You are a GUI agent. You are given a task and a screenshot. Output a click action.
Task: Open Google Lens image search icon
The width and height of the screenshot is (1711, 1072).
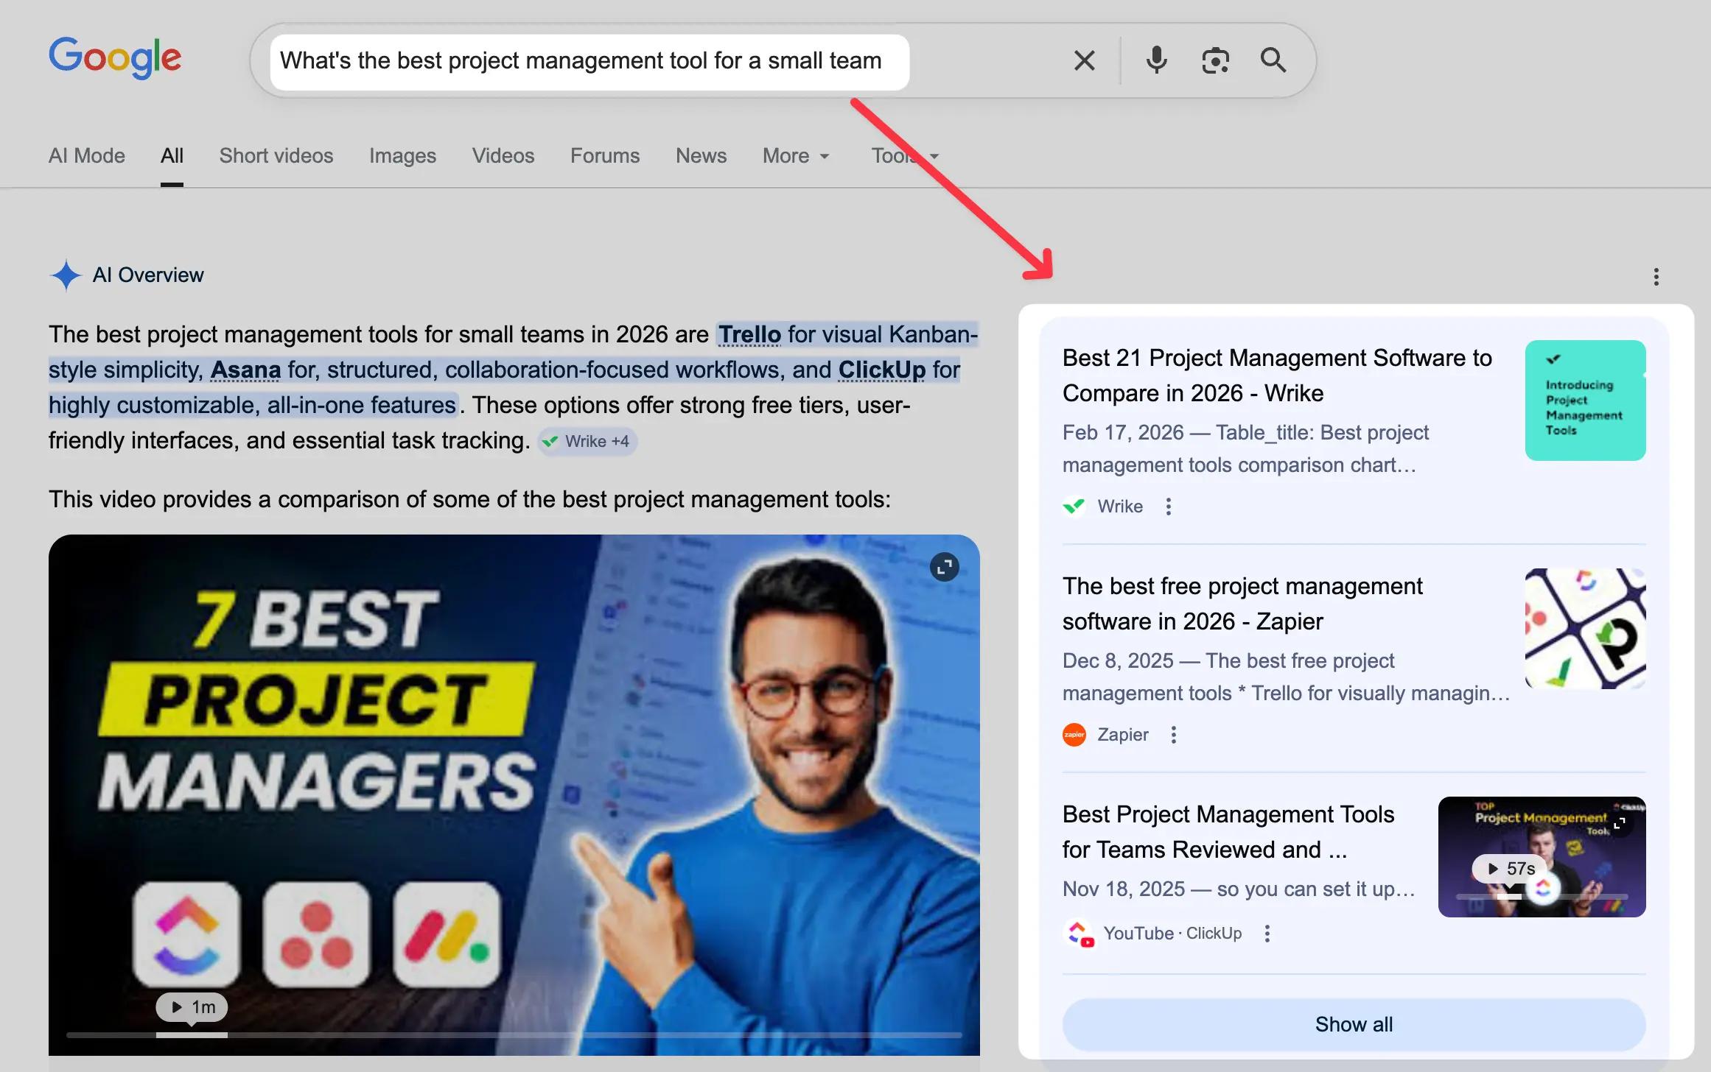[x=1215, y=60]
